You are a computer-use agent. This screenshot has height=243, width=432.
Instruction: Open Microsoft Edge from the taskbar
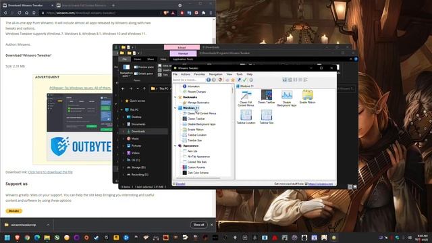pyautogui.click(x=37, y=238)
